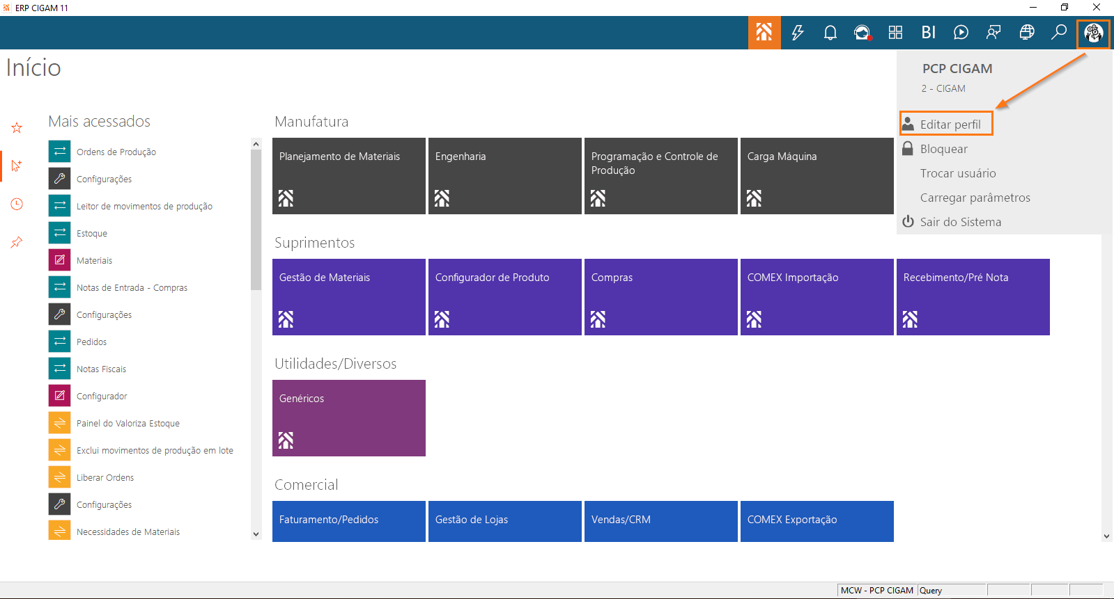Open the four-squares grid icon
The image size is (1114, 599).
(895, 32)
